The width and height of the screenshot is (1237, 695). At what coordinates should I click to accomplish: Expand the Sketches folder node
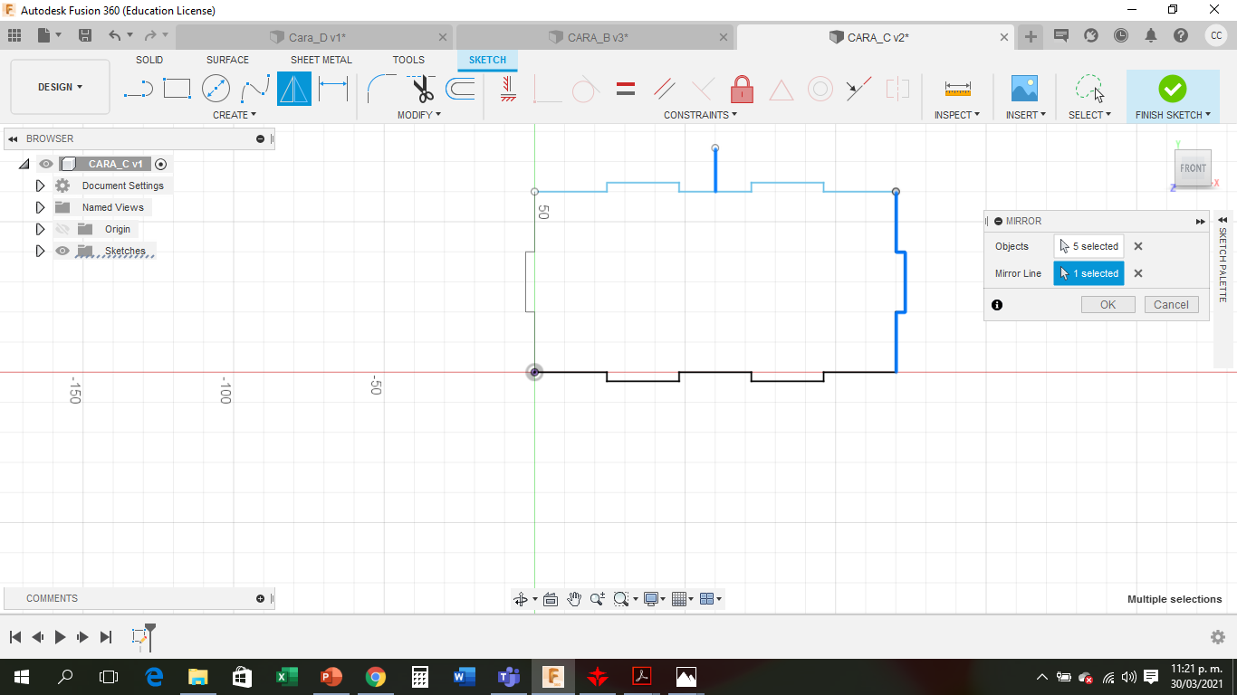(40, 251)
